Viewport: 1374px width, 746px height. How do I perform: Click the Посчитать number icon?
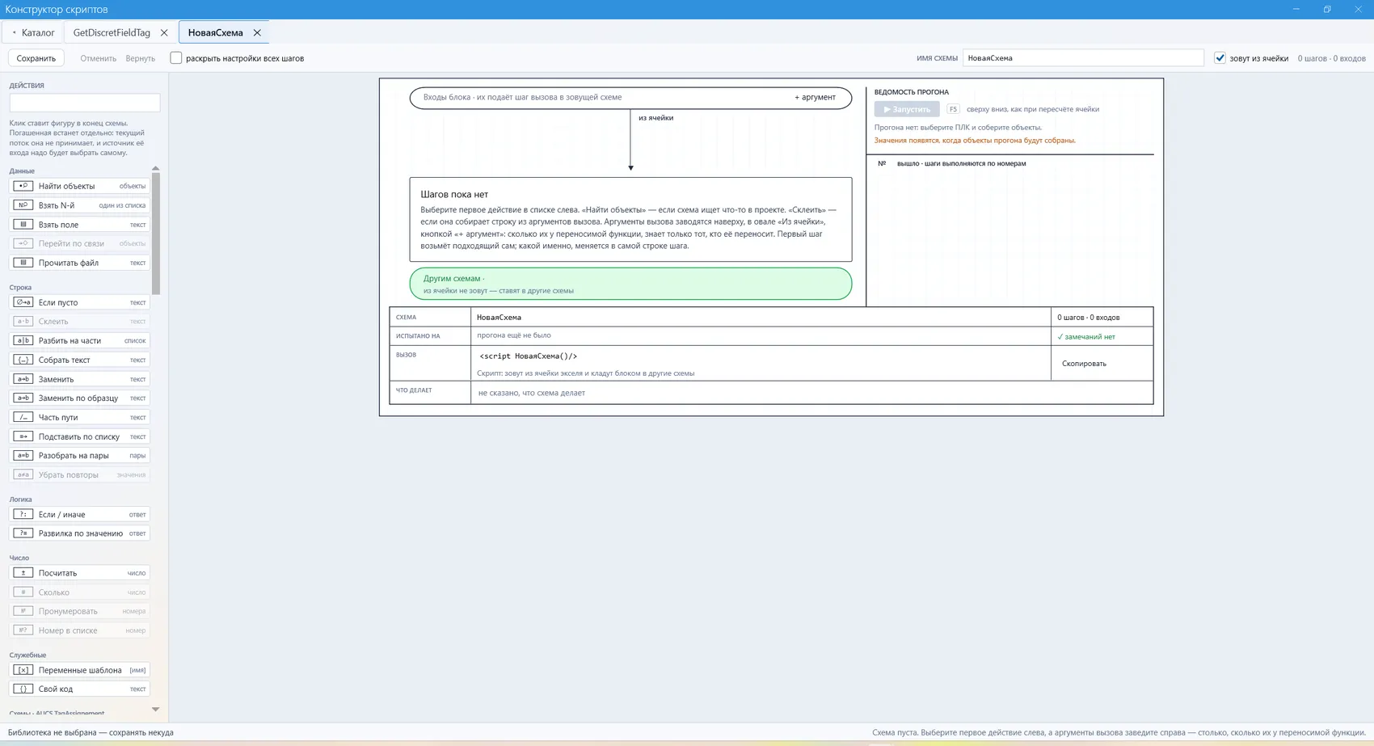[x=23, y=573]
